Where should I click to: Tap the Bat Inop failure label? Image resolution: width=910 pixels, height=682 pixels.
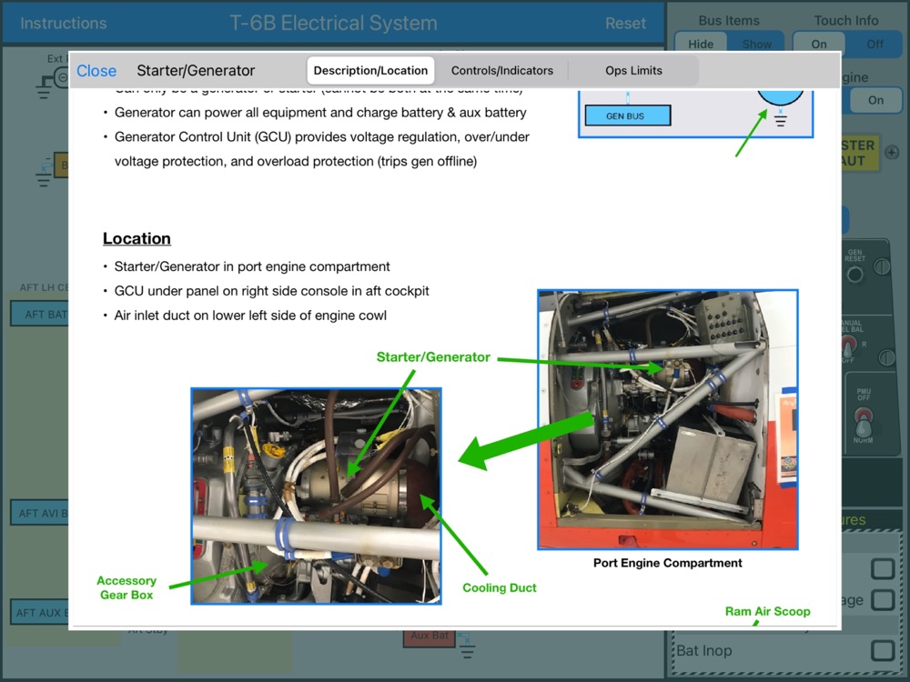703,651
